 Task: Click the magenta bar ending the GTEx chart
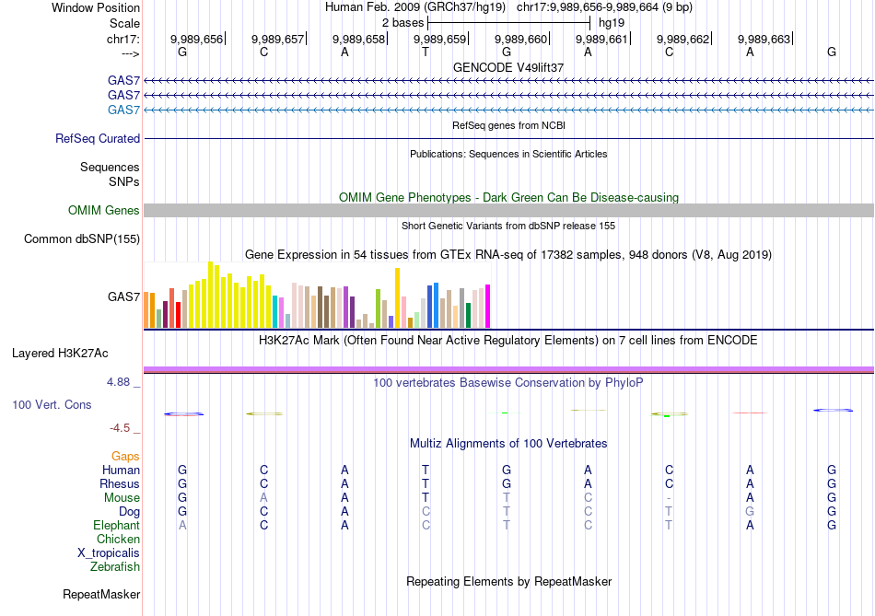click(x=488, y=307)
